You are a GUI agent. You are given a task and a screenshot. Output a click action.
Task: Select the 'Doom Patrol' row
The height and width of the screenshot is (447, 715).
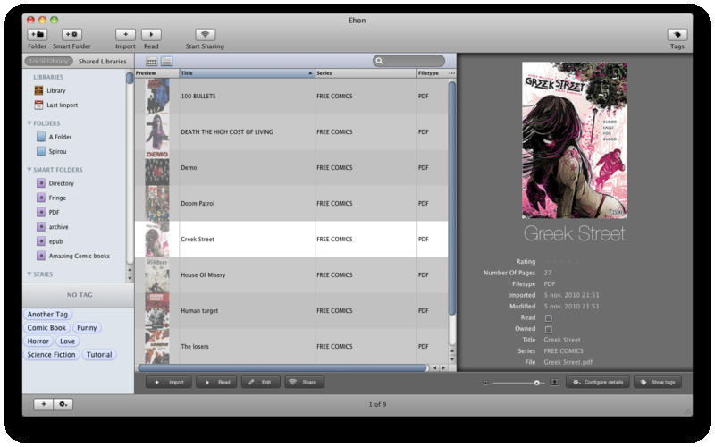291,204
